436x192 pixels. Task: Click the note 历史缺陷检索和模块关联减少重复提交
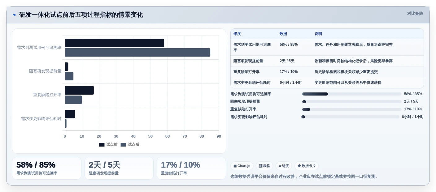[x=346, y=72]
